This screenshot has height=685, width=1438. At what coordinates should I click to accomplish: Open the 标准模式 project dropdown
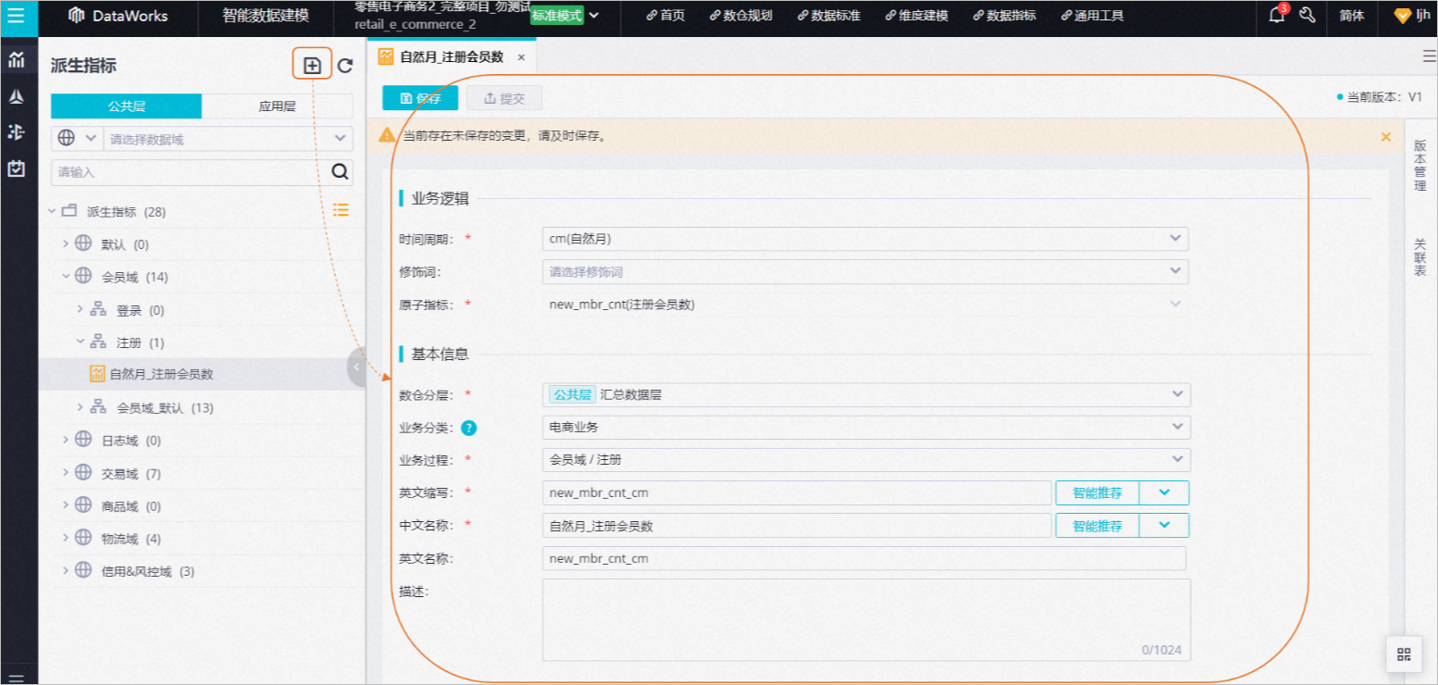click(x=564, y=15)
